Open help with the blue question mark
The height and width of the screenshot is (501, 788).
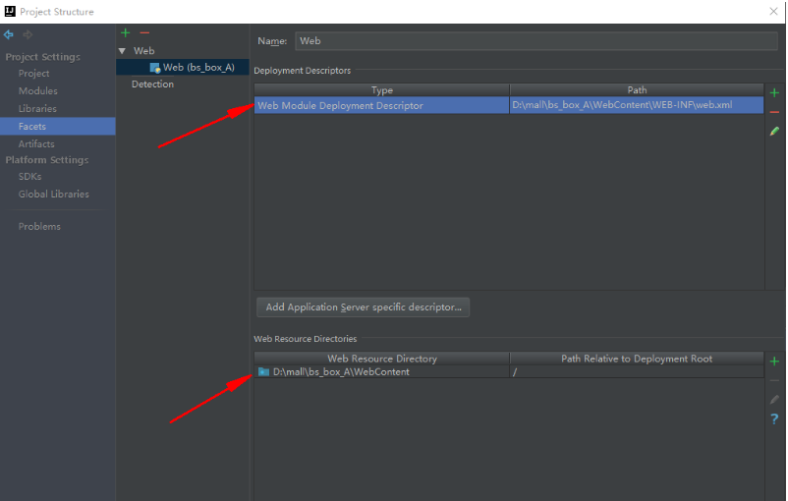click(x=774, y=419)
